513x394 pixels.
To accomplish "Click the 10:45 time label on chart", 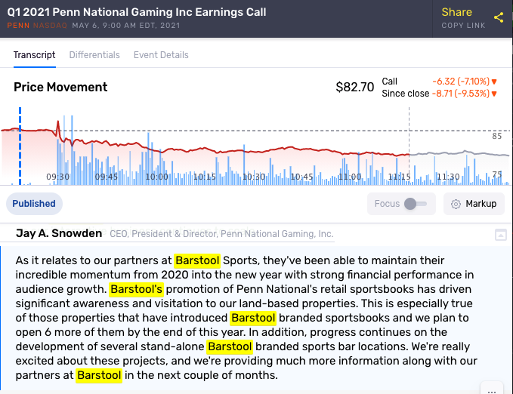I will 301,177.
